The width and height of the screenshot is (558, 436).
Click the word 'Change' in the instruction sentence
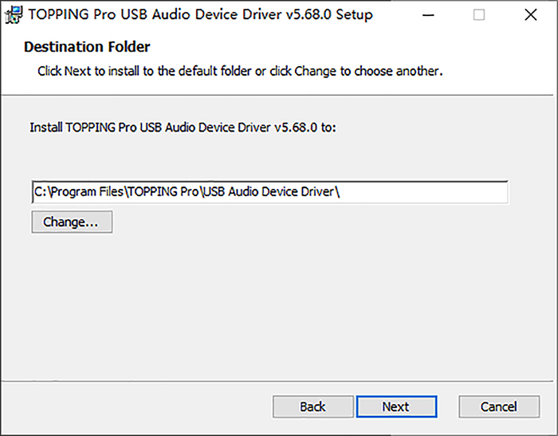coord(315,71)
